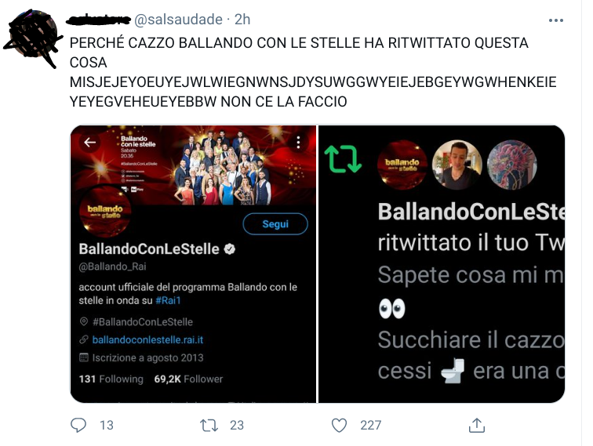Click back arrow in profile screenshot
593x446 pixels.
pyautogui.click(x=90, y=143)
